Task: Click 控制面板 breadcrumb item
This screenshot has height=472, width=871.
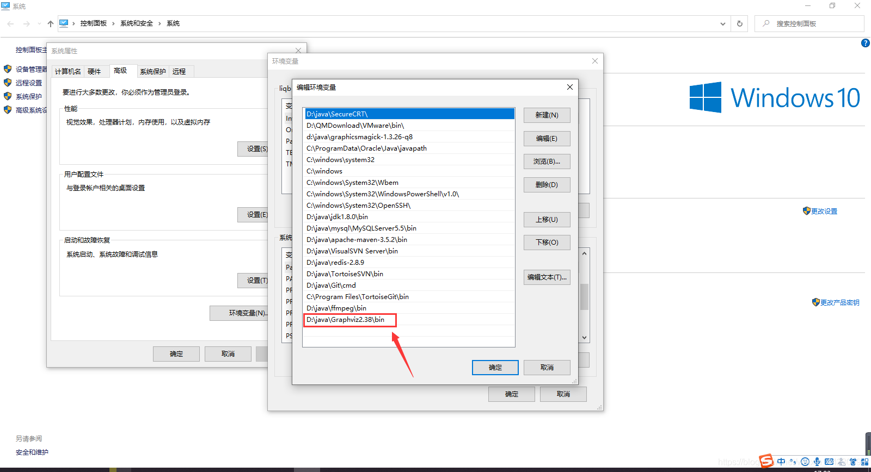Action: [x=94, y=23]
